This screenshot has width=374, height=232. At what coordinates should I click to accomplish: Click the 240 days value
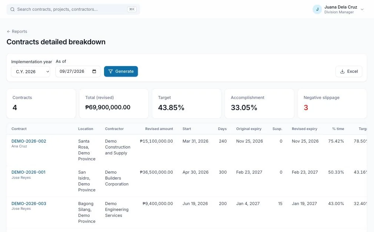223,141
